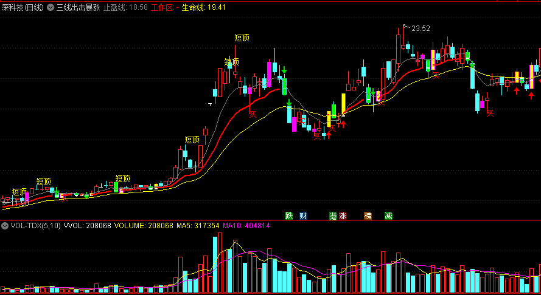Click the green 跌 badge icon
Screen dimensions: 541x295
(x=289, y=216)
